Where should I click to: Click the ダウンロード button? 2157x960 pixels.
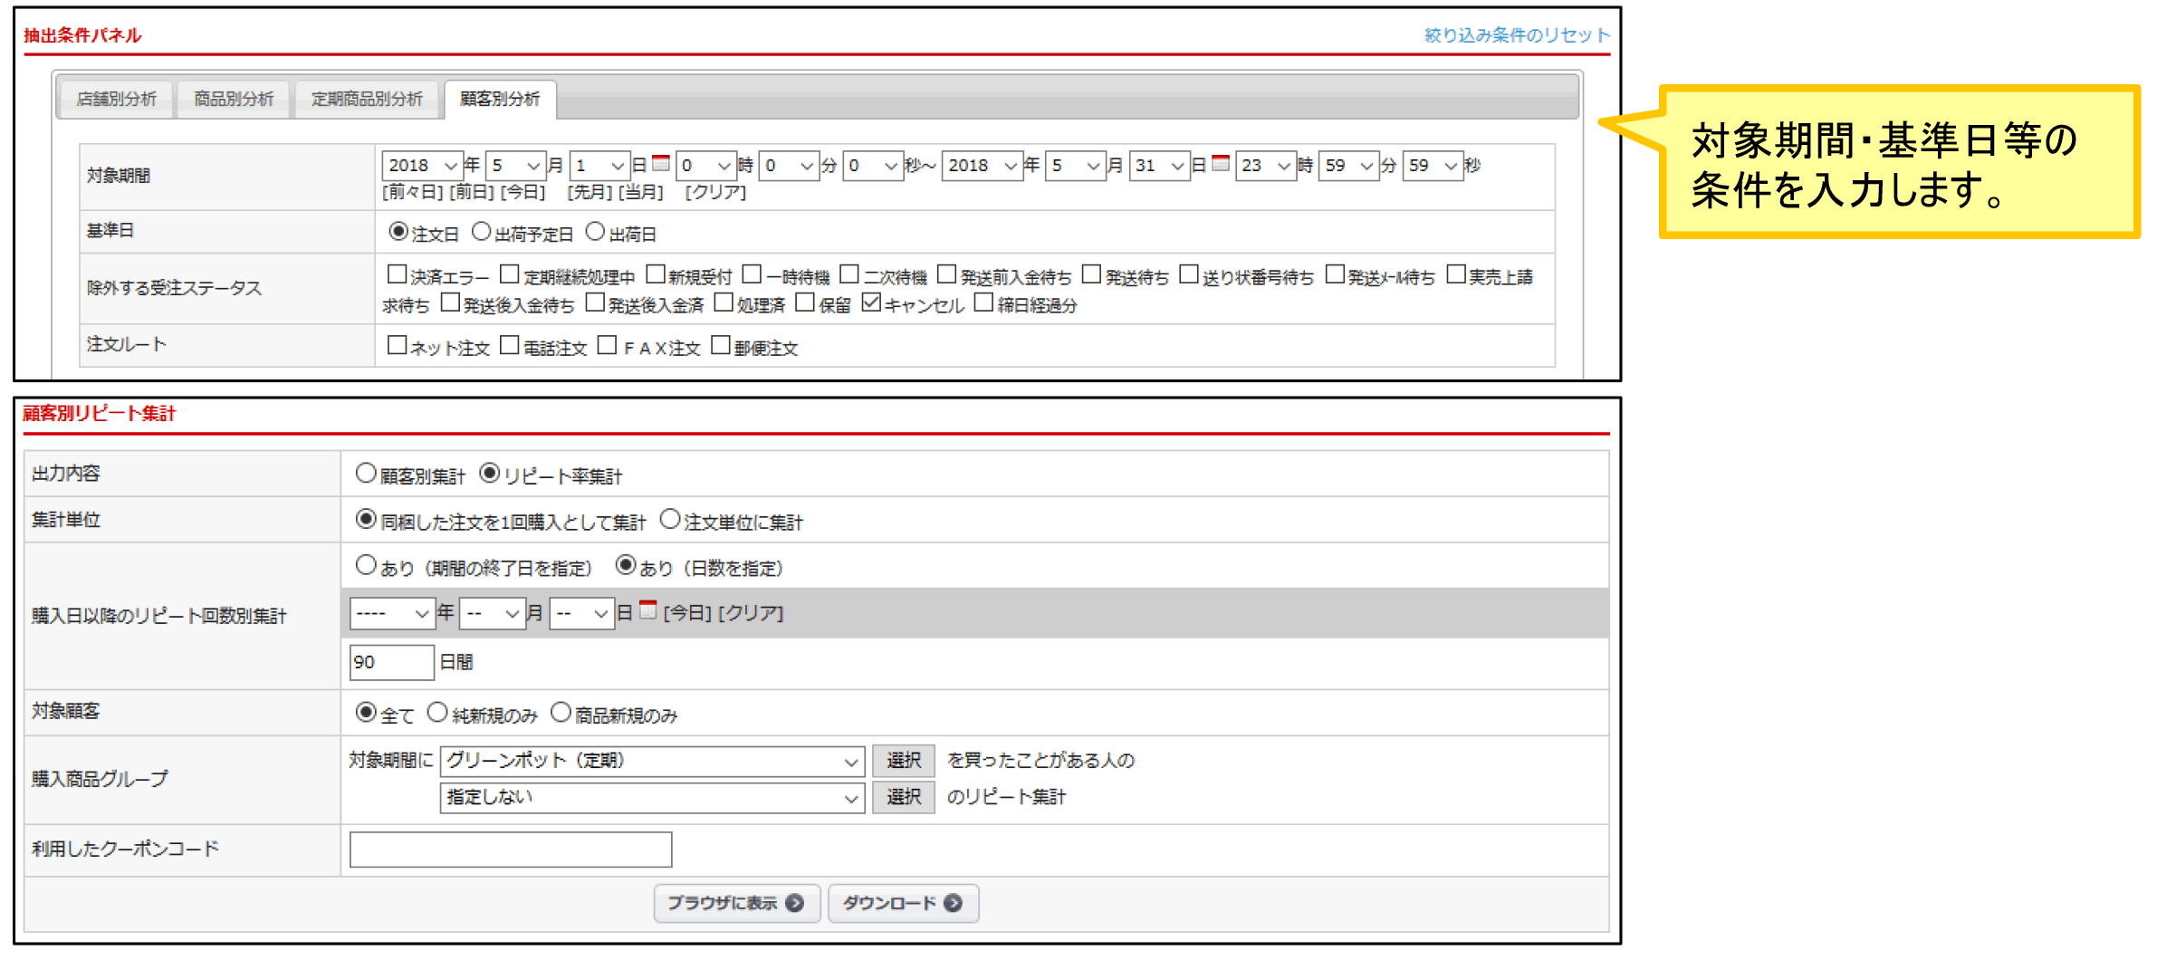[x=902, y=904]
